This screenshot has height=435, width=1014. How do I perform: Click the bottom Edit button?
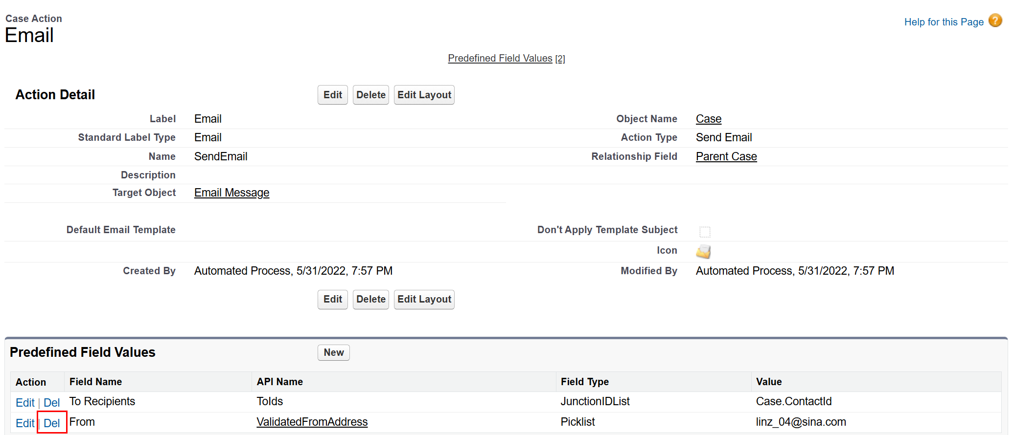pyautogui.click(x=332, y=299)
